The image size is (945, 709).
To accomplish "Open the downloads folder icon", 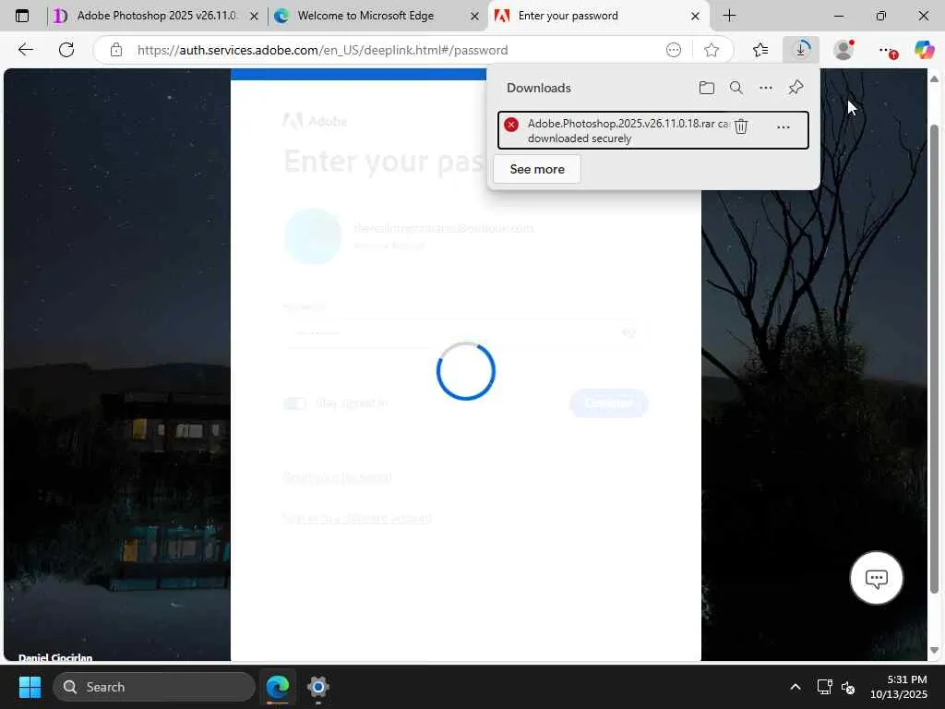I will click(x=706, y=88).
